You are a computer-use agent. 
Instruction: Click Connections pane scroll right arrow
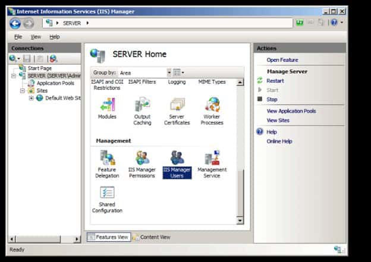click(77, 239)
